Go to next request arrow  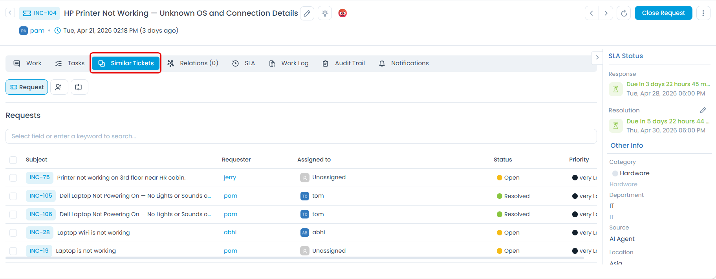pyautogui.click(x=606, y=13)
